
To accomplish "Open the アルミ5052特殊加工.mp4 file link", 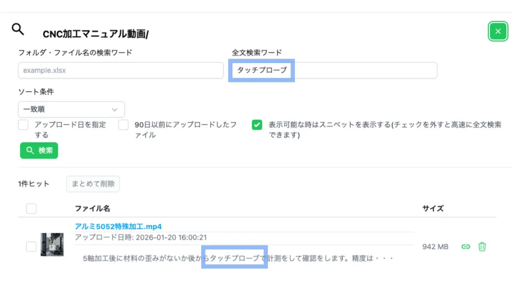I will (118, 226).
